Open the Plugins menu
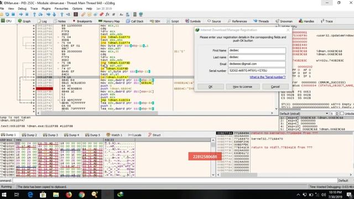The height and width of the screenshot is (199, 354). point(46,9)
